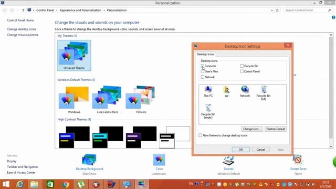
Task: Select the Network icon in preview list
Action: (x=245, y=91)
